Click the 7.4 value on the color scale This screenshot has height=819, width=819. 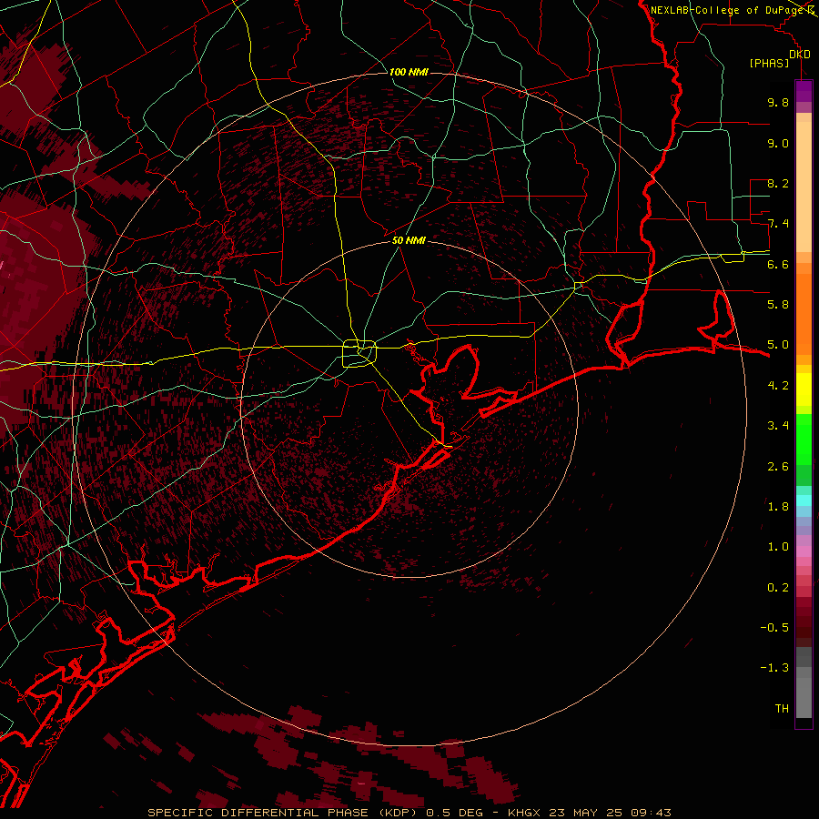click(x=778, y=224)
